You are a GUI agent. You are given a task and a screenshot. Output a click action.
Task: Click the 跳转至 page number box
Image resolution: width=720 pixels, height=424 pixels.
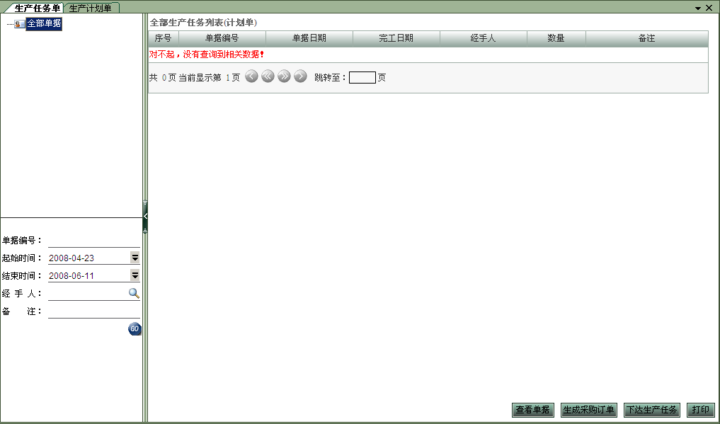(x=362, y=78)
